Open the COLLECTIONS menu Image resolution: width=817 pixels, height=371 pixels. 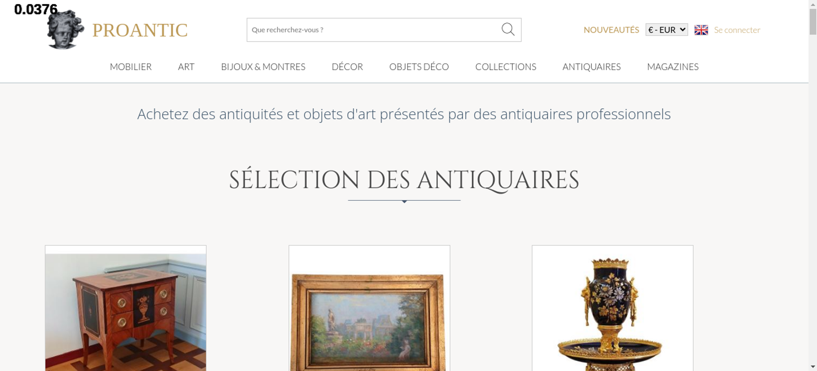click(506, 67)
